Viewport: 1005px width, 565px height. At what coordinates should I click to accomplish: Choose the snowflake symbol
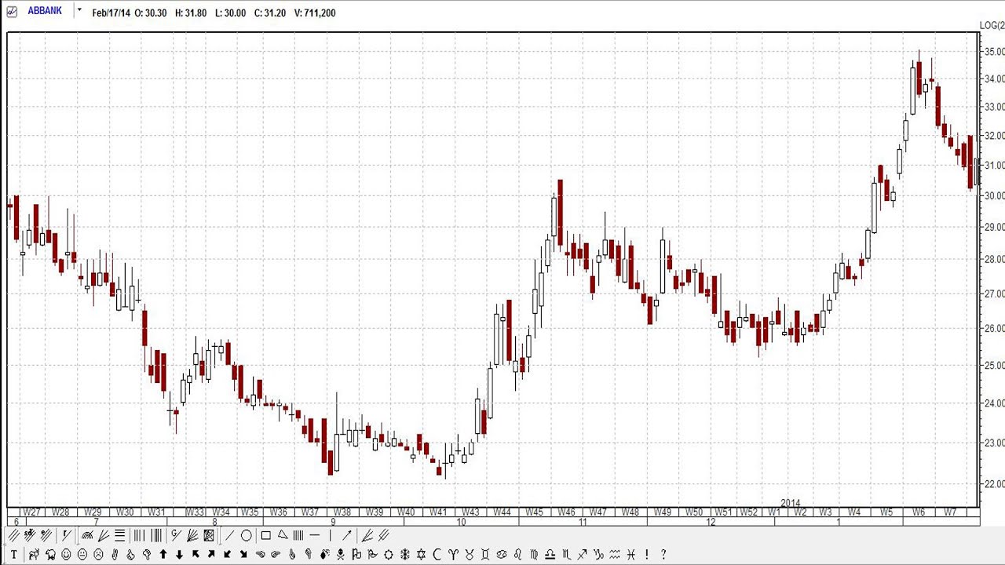click(x=404, y=554)
